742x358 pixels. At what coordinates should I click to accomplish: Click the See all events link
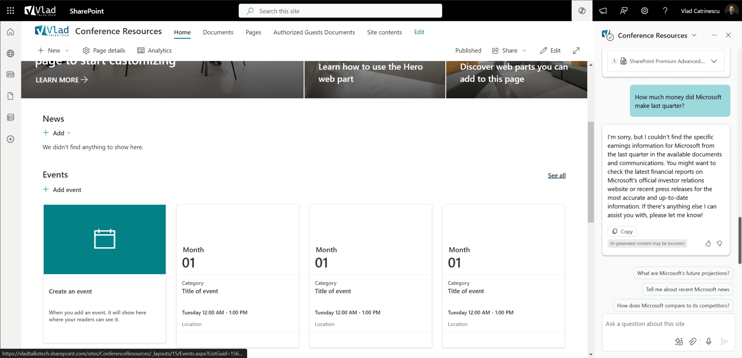click(x=556, y=175)
